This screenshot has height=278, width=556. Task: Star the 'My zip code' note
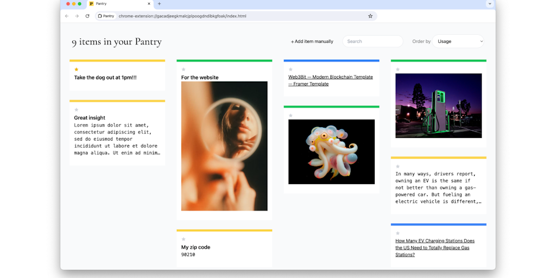point(184,239)
